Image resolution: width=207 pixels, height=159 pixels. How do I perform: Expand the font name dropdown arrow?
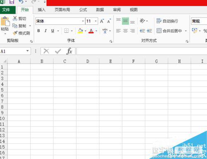[x=83, y=21]
